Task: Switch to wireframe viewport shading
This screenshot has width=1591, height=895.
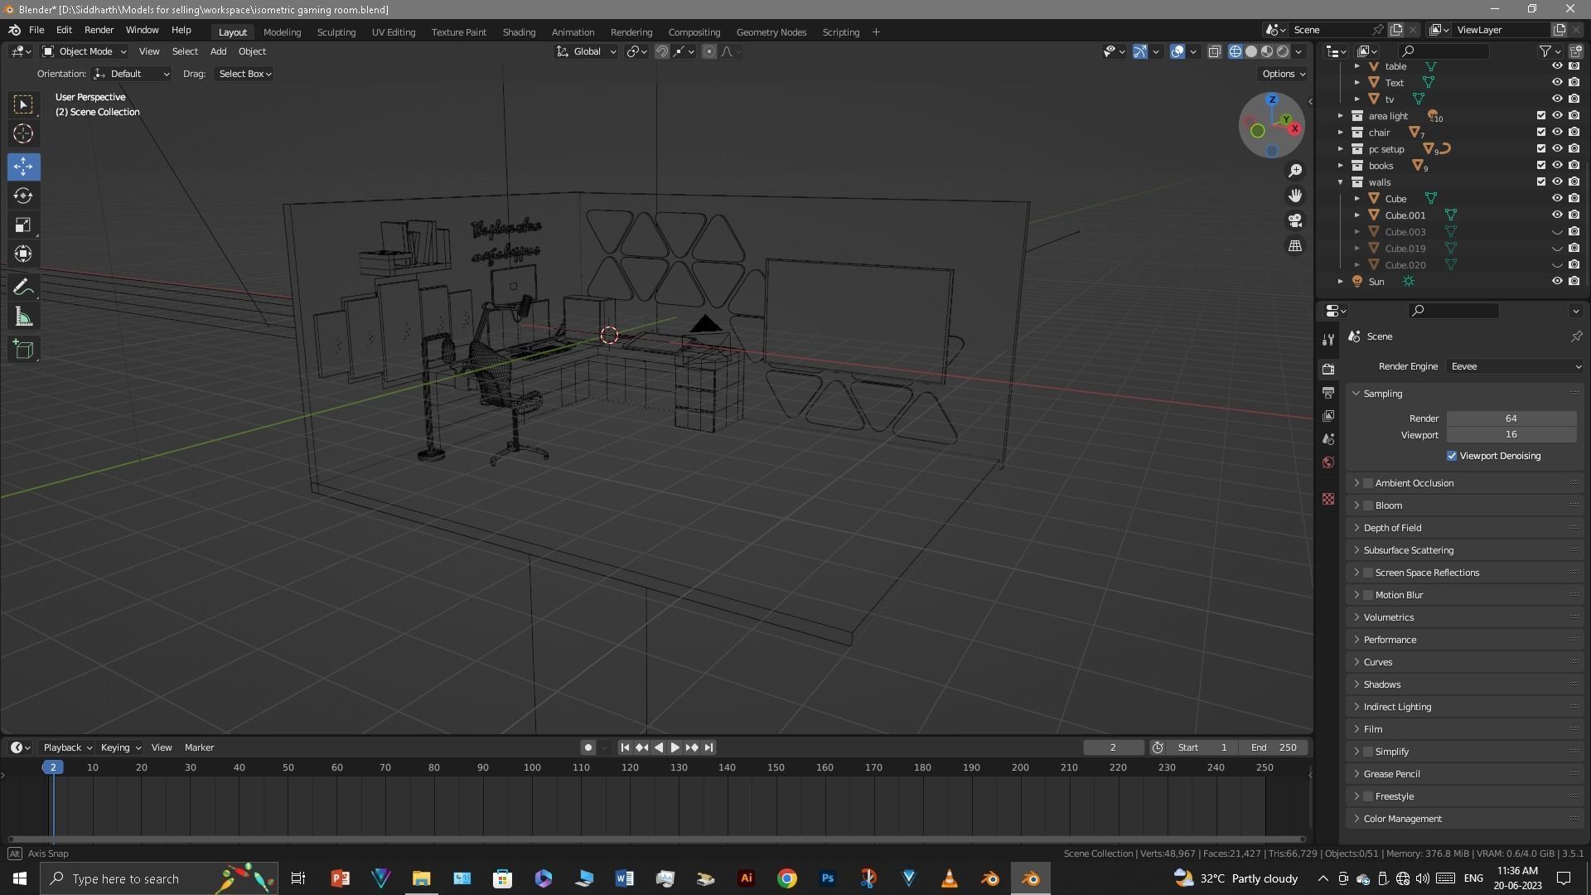Action: [x=1236, y=51]
